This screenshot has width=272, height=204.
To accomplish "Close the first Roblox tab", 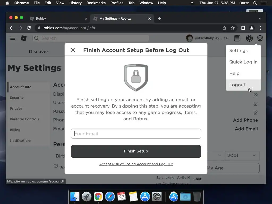I will [86, 19].
